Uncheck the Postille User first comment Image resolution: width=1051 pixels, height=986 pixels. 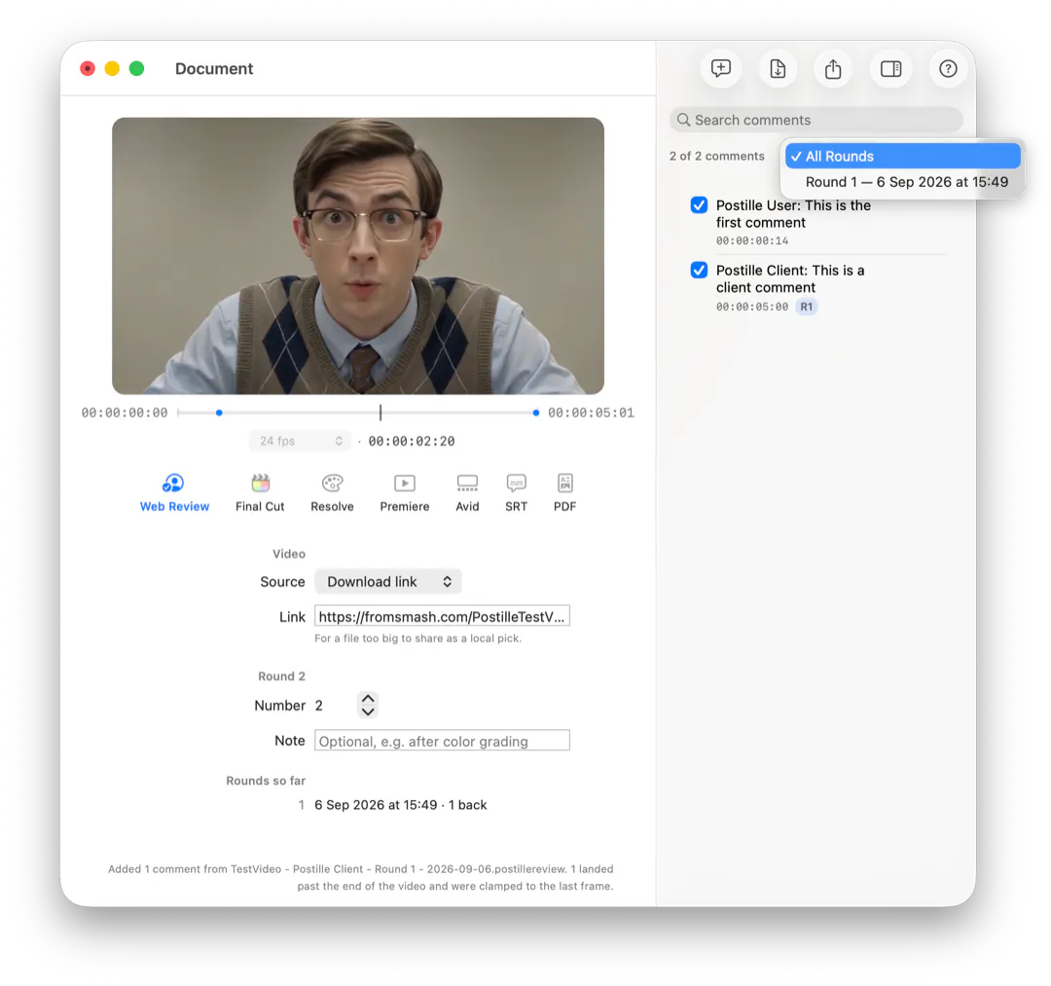[699, 205]
